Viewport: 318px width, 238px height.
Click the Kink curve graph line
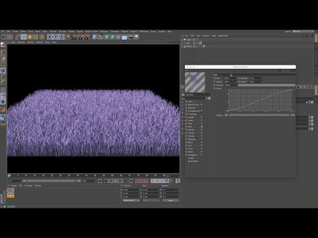point(260,100)
